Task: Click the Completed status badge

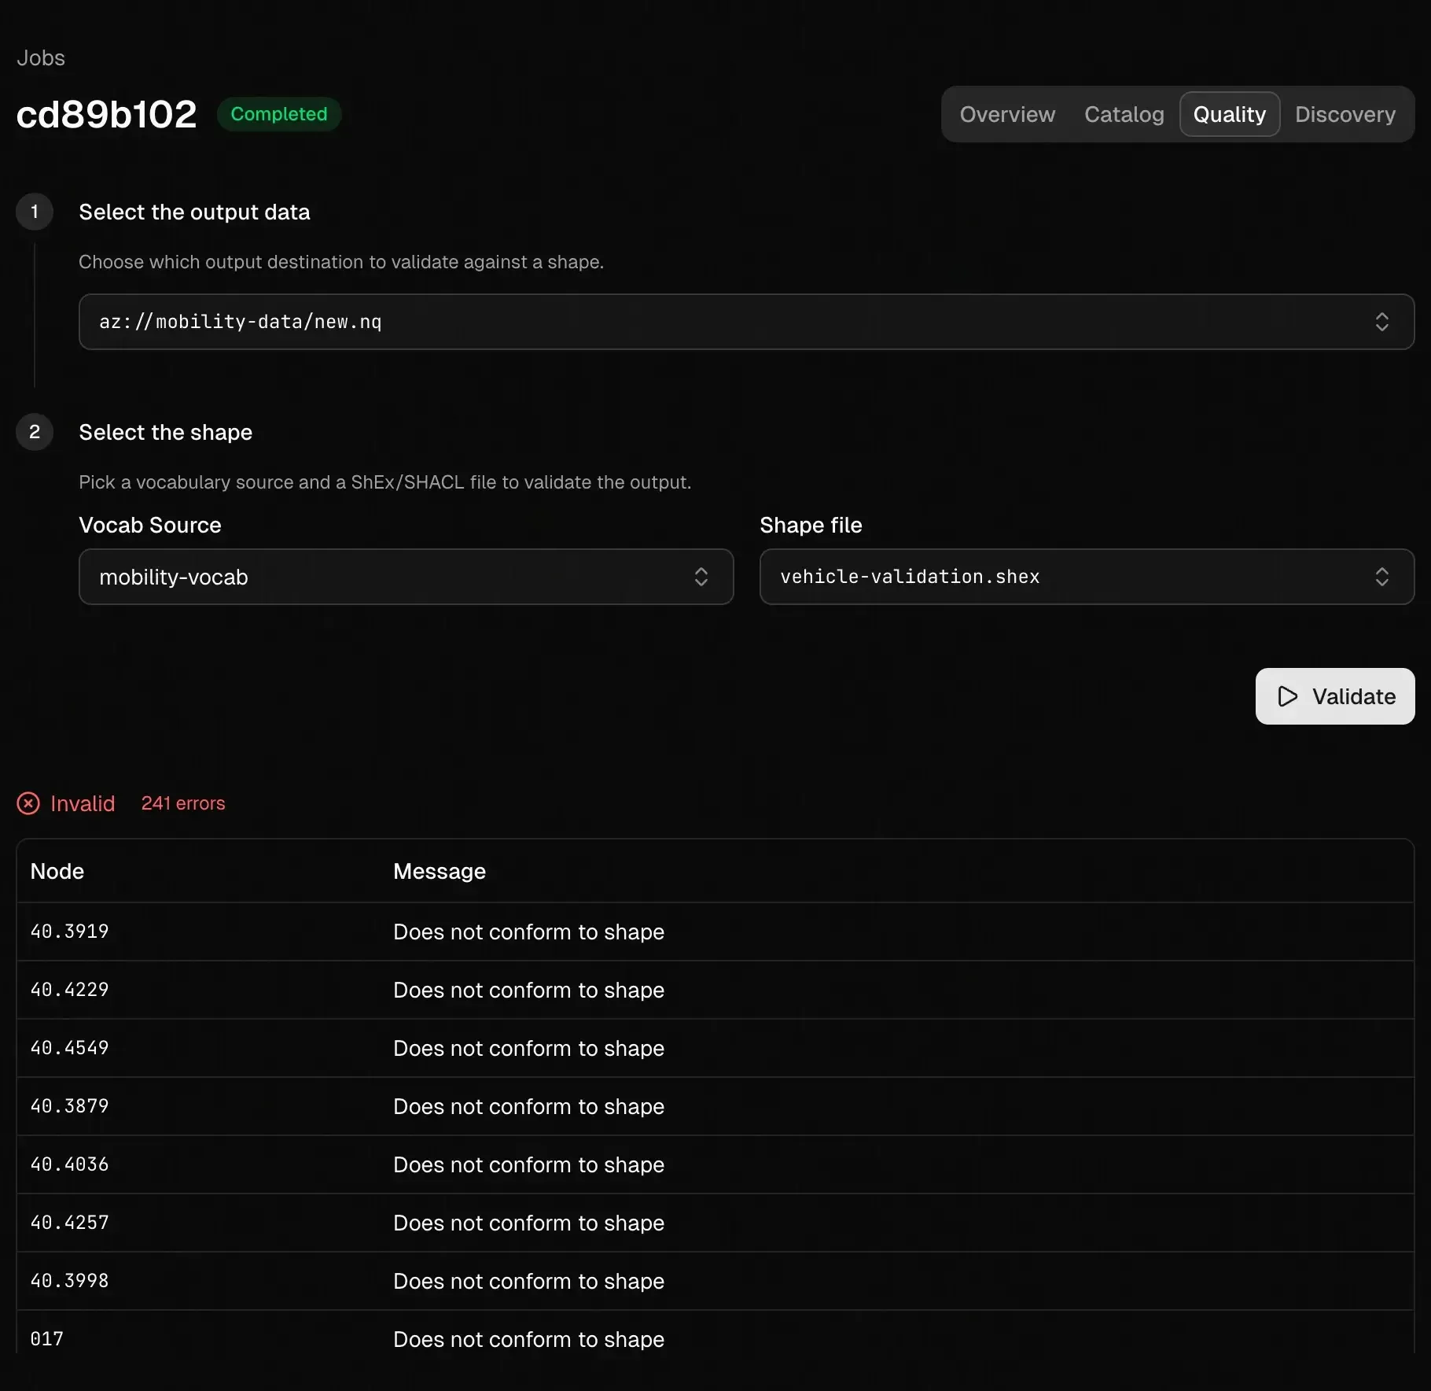Action: (x=278, y=114)
